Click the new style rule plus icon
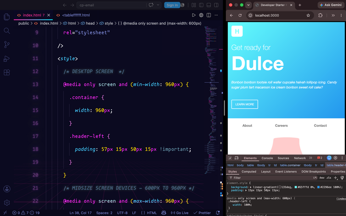Image resolution: width=346 pixels, height=216 pixels. click(336, 178)
